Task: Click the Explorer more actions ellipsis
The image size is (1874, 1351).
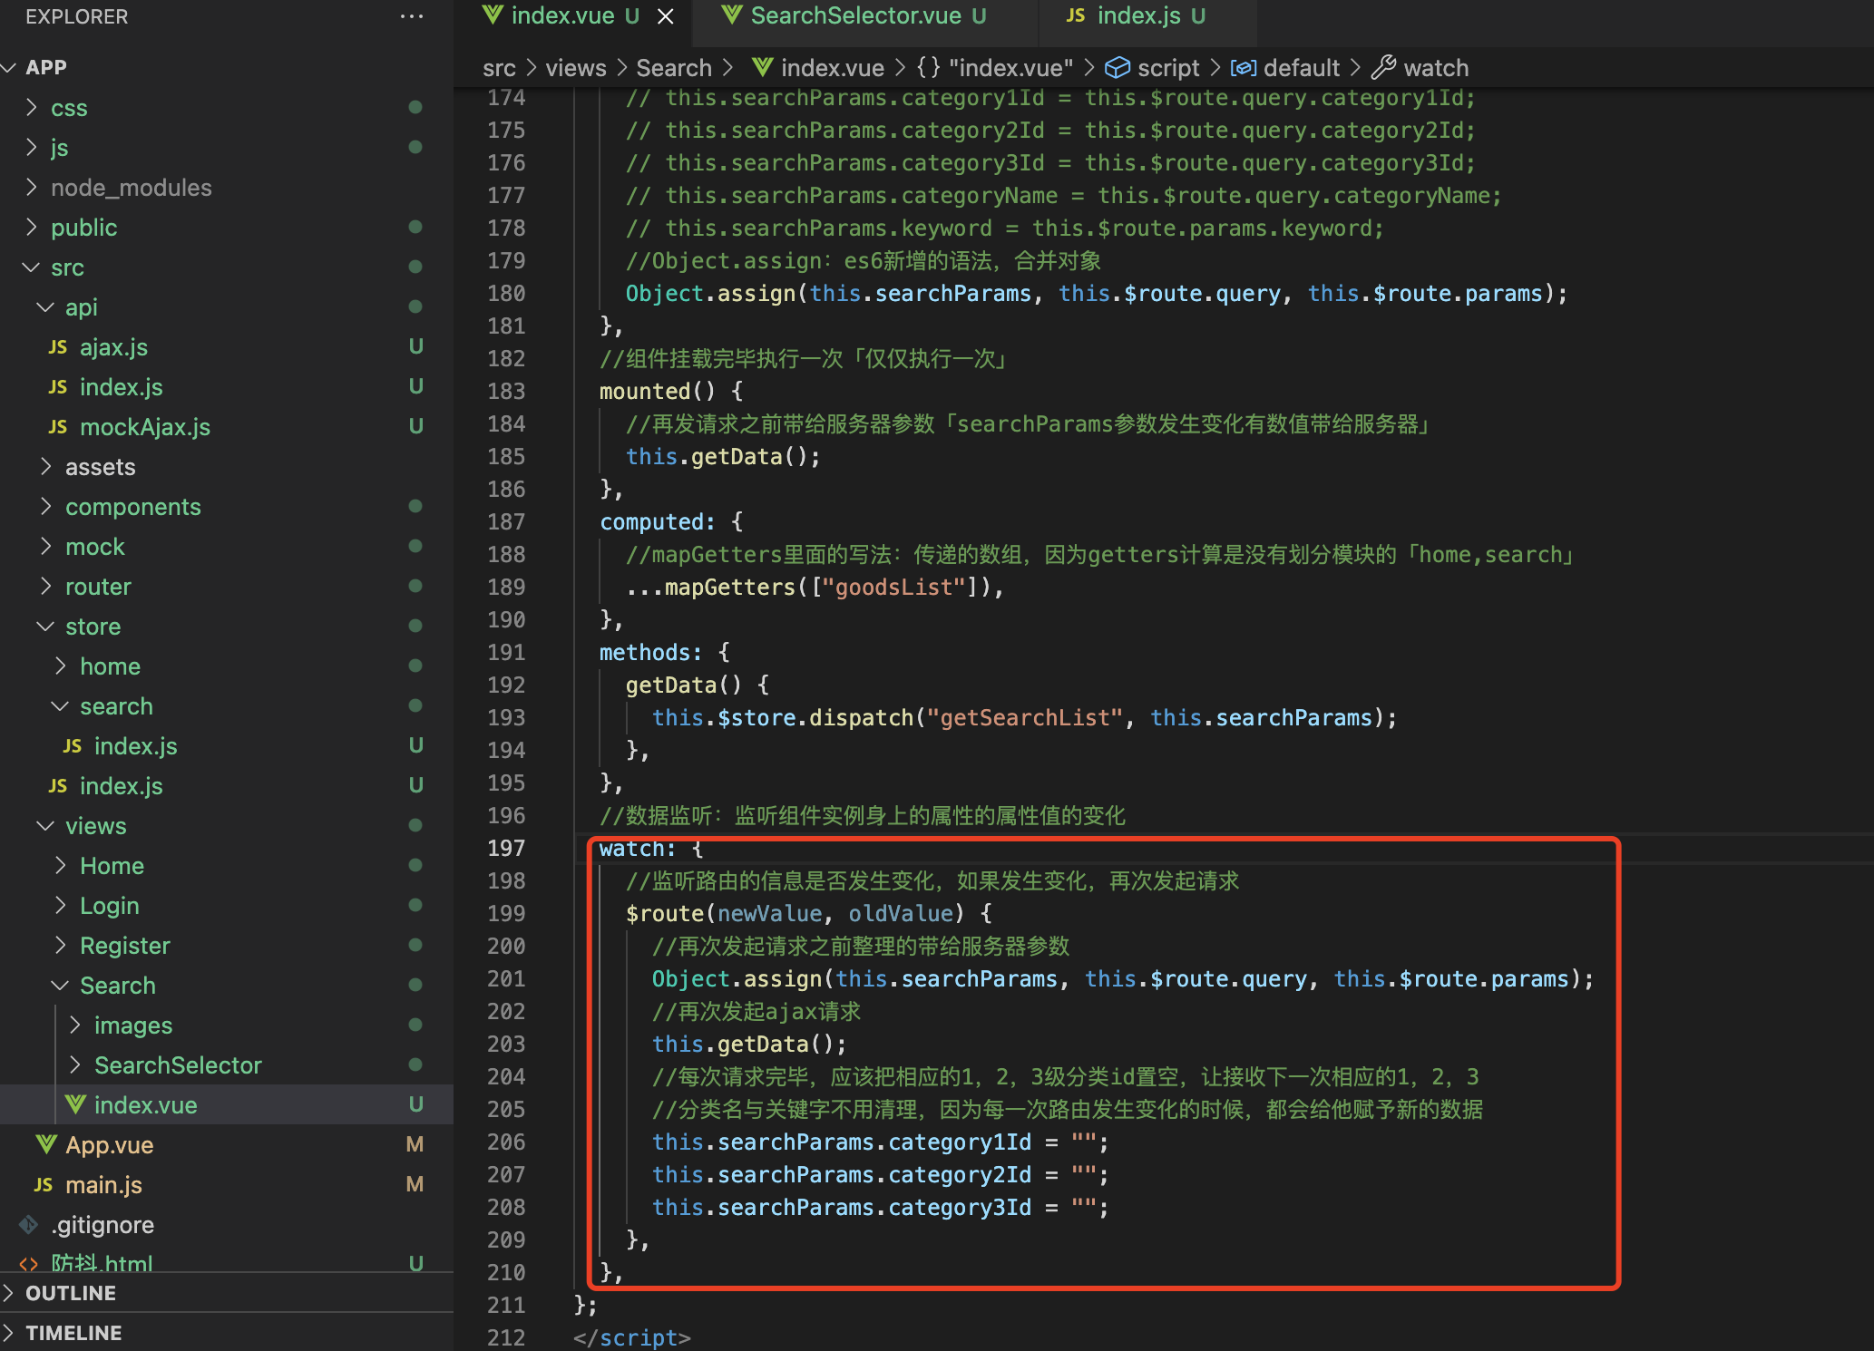Action: [411, 16]
